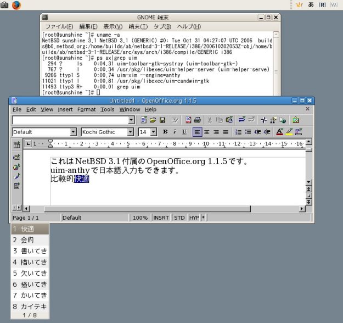Click the Font Color red A swatch

click(279, 132)
